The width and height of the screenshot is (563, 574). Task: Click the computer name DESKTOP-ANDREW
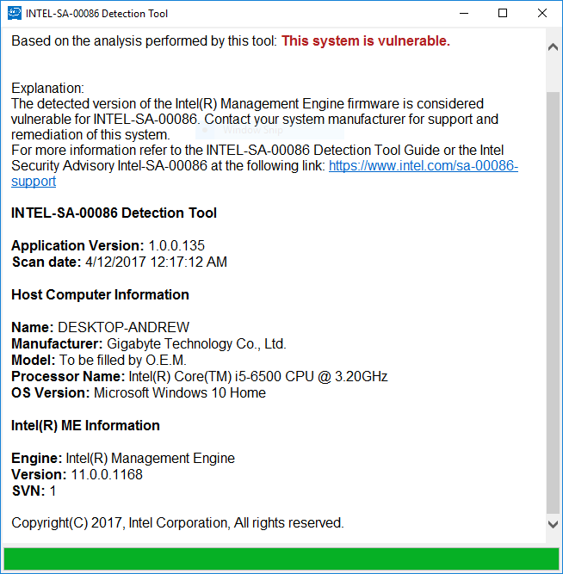(124, 327)
